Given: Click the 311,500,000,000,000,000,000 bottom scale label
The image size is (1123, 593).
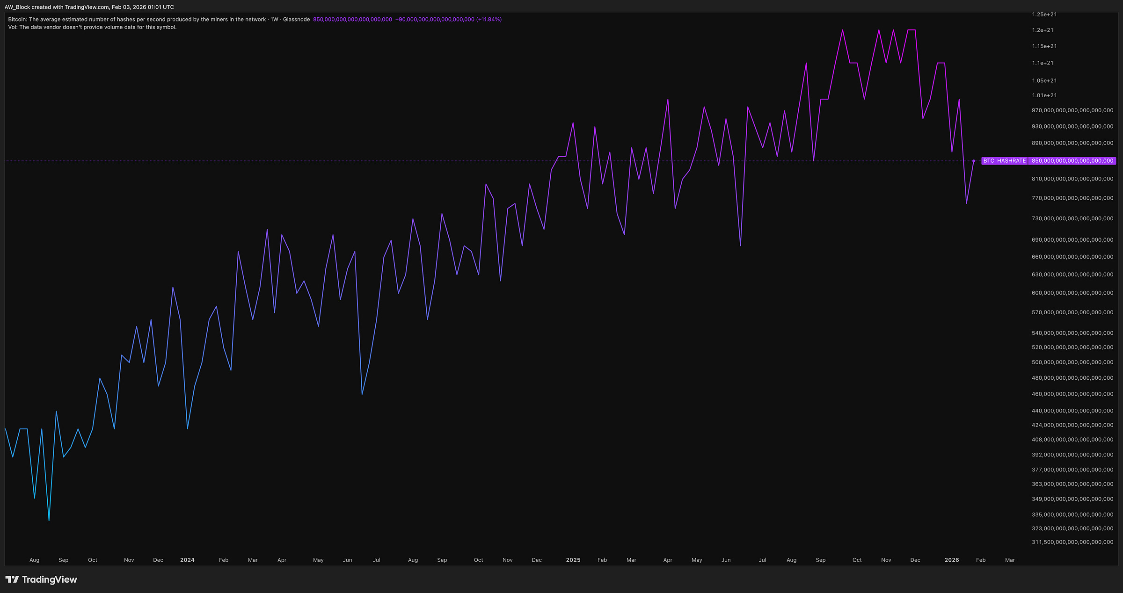Looking at the screenshot, I should click(1072, 542).
